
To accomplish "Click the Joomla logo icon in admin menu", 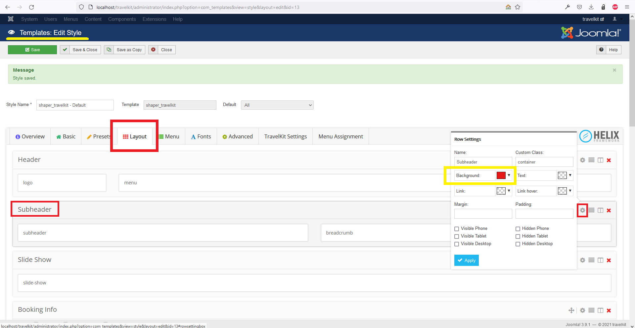I will pos(11,19).
